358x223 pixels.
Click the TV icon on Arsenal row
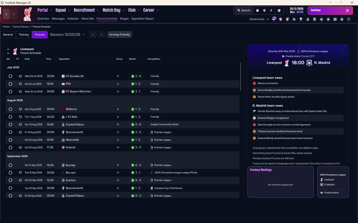20,147
